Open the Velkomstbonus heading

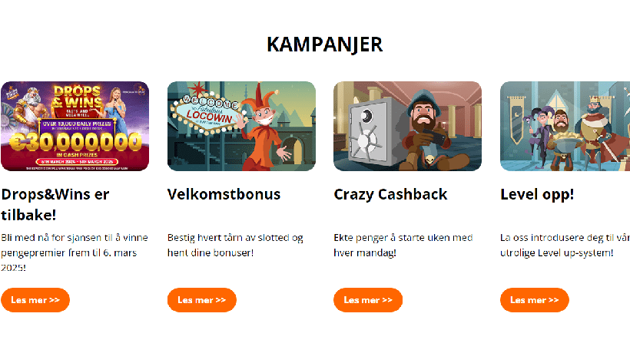click(x=224, y=195)
